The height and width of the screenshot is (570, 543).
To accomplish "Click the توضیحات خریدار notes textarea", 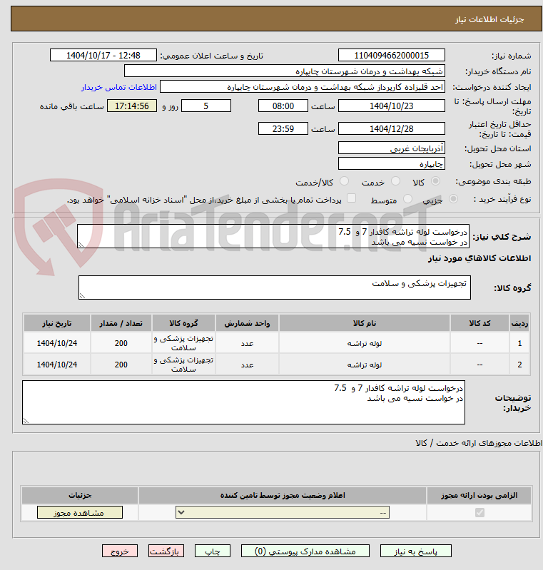I will pyautogui.click(x=243, y=402).
